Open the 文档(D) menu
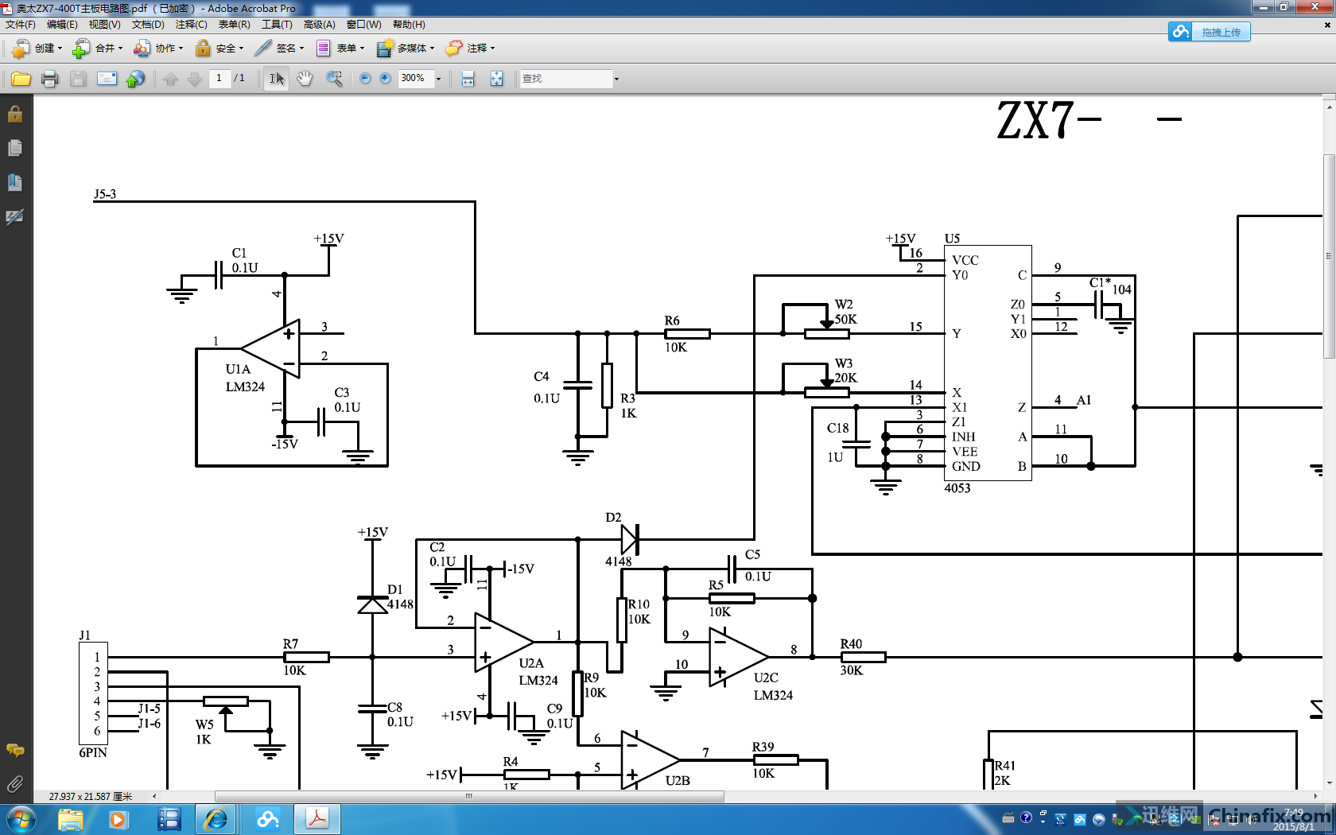This screenshot has height=835, width=1336. point(148,25)
